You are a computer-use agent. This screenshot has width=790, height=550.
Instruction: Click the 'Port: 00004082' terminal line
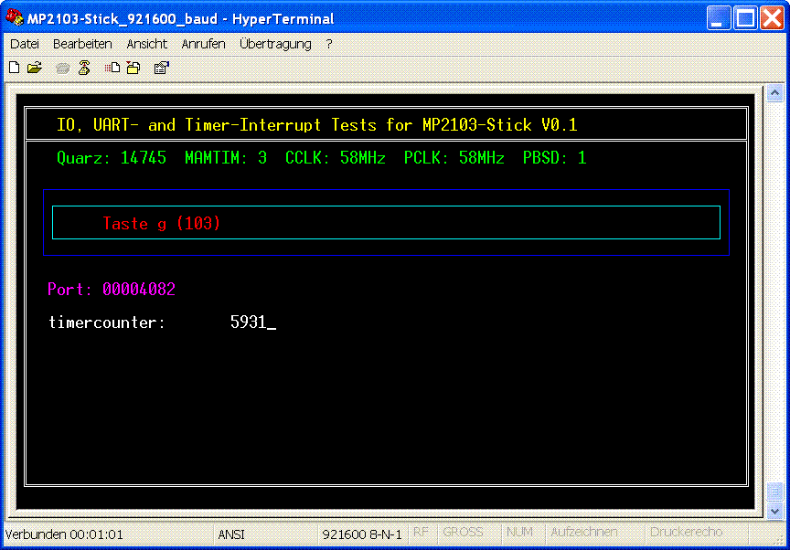click(x=112, y=289)
